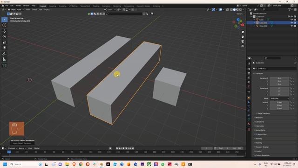Image resolution: width=298 pixels, height=168 pixels.
Task: Click the 3D cursor in the viewport
Action: 30,80
